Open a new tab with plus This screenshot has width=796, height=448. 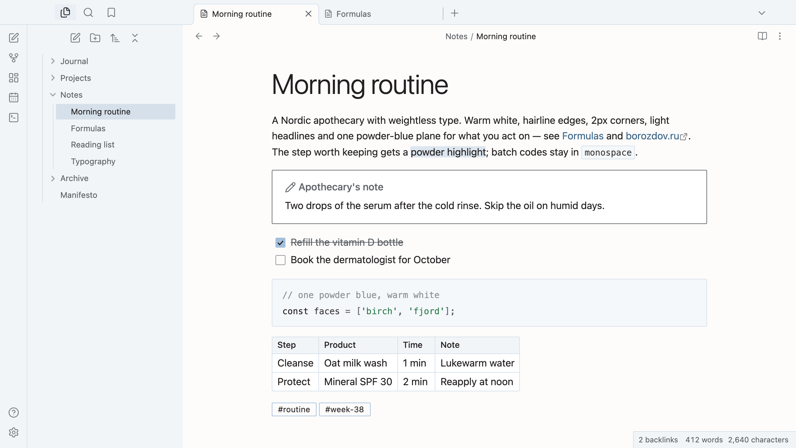coord(455,13)
